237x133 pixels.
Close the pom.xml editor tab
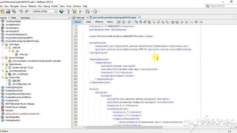pos(139,18)
